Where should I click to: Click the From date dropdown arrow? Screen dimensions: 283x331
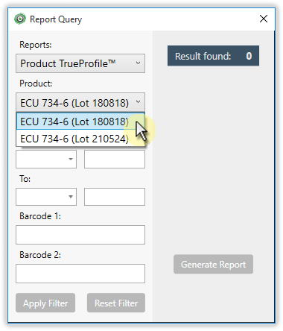point(71,159)
